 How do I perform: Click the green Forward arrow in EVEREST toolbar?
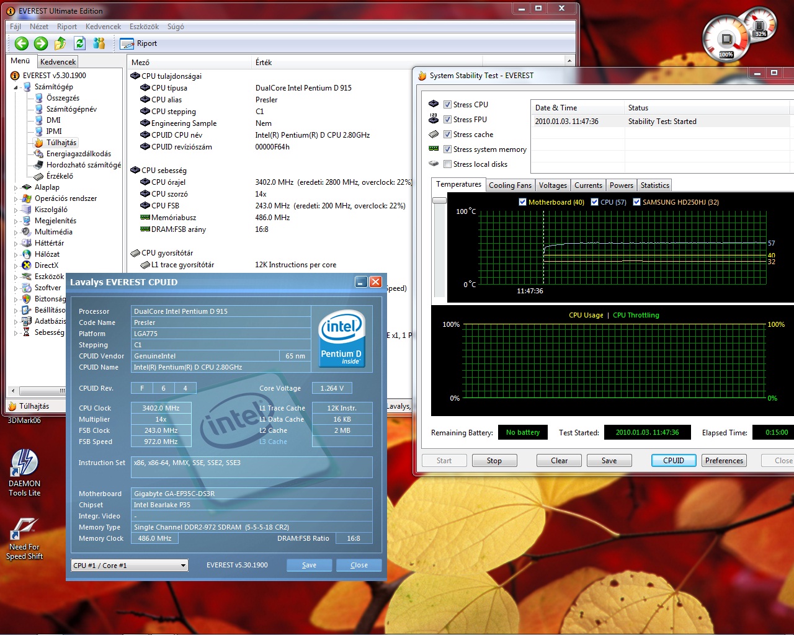tap(41, 43)
